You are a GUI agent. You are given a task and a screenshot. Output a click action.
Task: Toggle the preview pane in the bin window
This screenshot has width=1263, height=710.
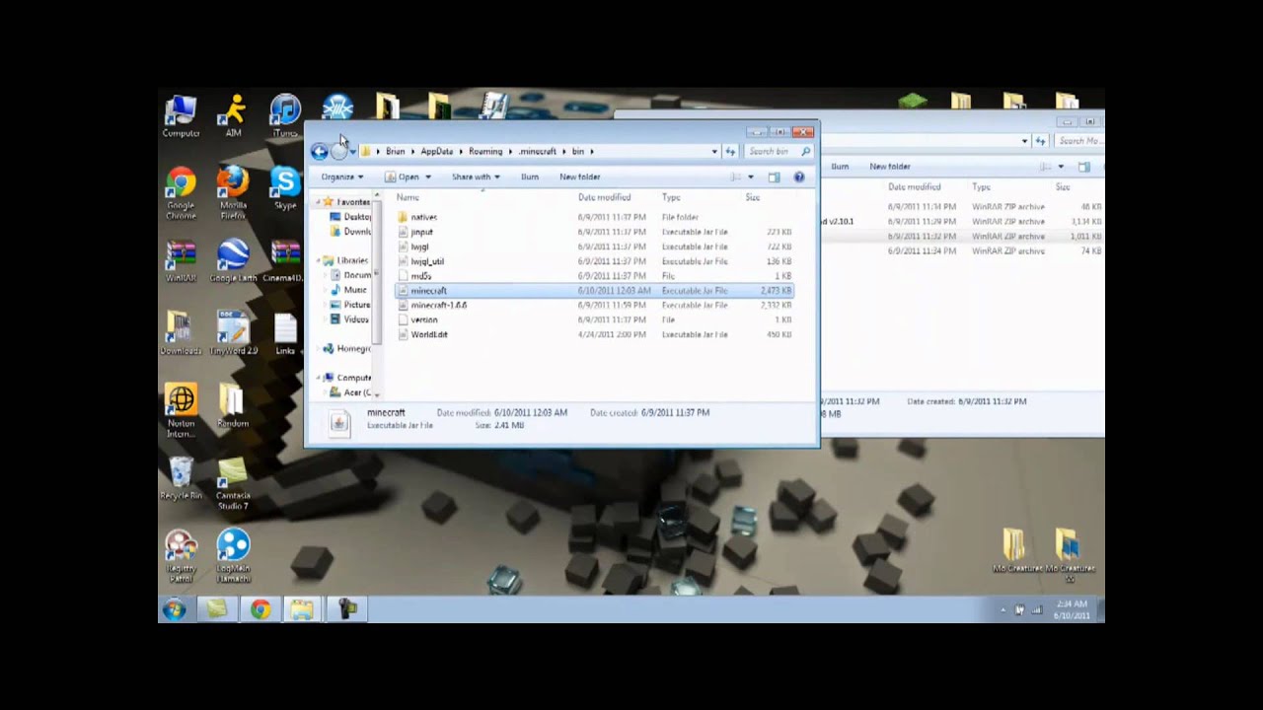774,177
